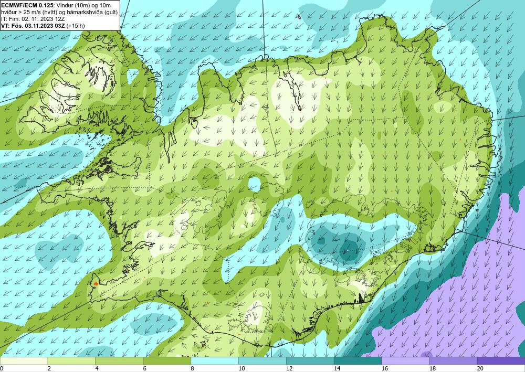The height and width of the screenshot is (372, 525).
Task: Click the "IT: Fim. 02. 11. 2023 12Z" initialization time
Action: 33,19
